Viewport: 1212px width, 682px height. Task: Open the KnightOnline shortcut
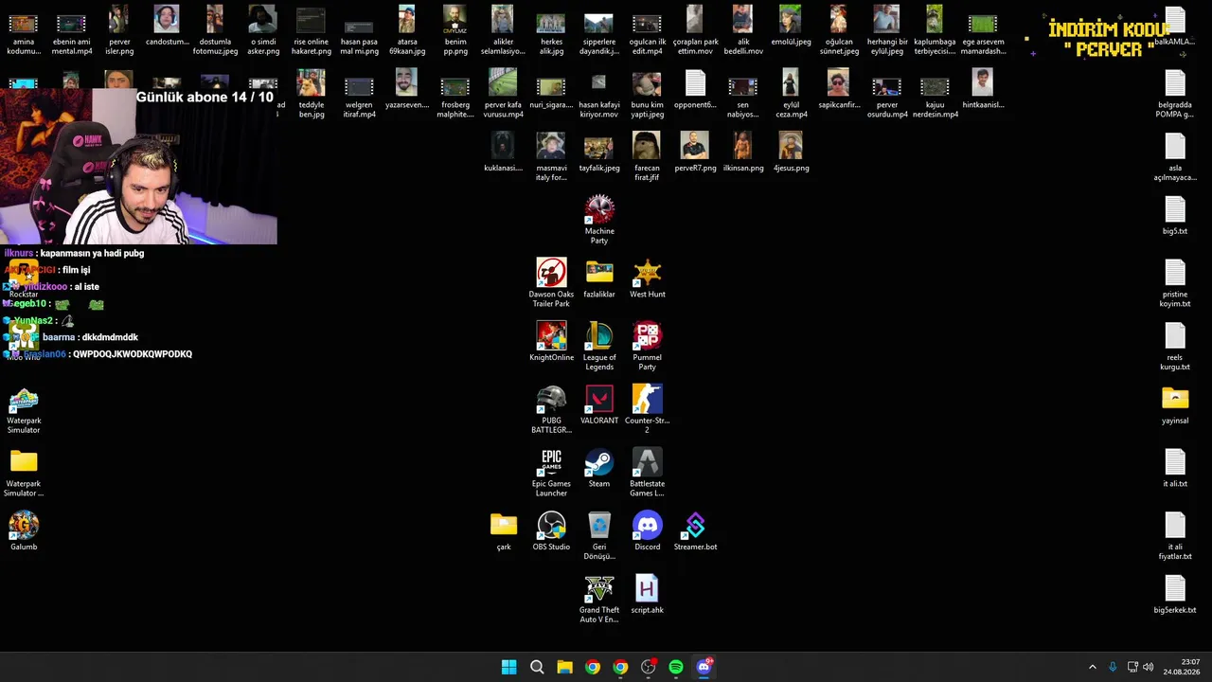pos(551,341)
